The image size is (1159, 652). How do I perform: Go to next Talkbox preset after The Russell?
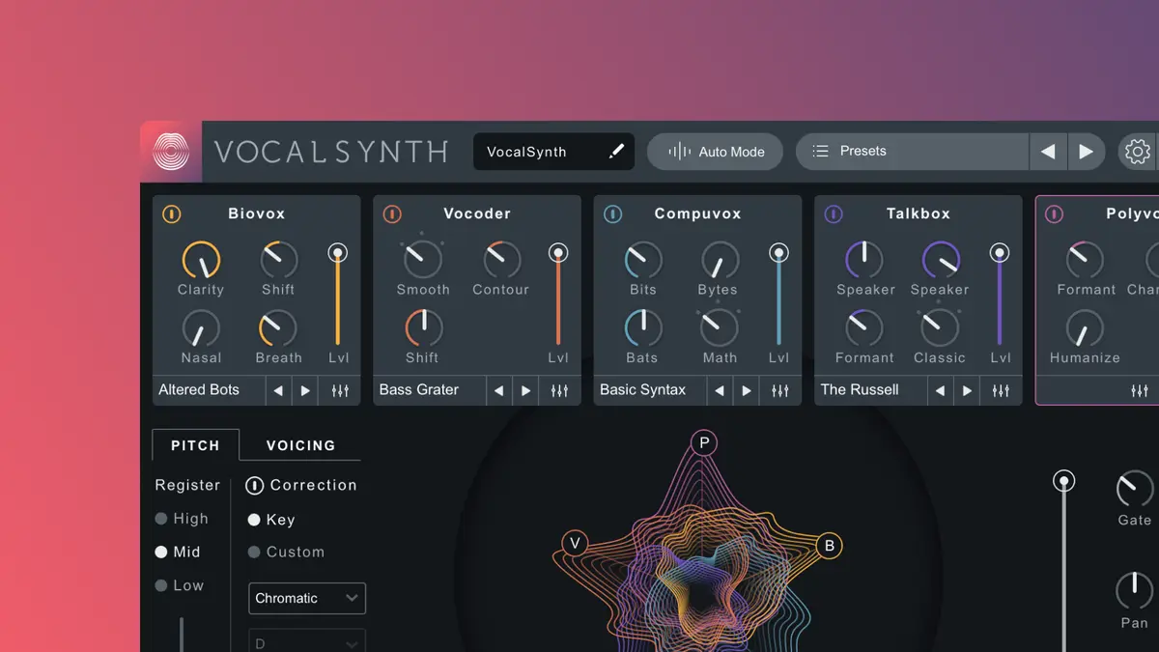[x=967, y=390]
